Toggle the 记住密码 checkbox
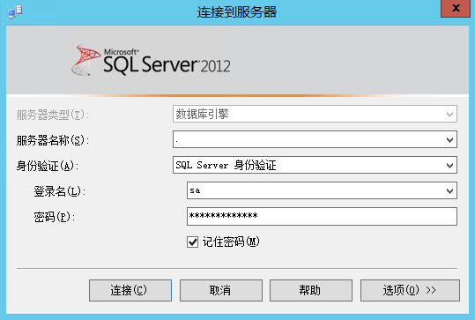This screenshot has height=320, width=475. (192, 242)
